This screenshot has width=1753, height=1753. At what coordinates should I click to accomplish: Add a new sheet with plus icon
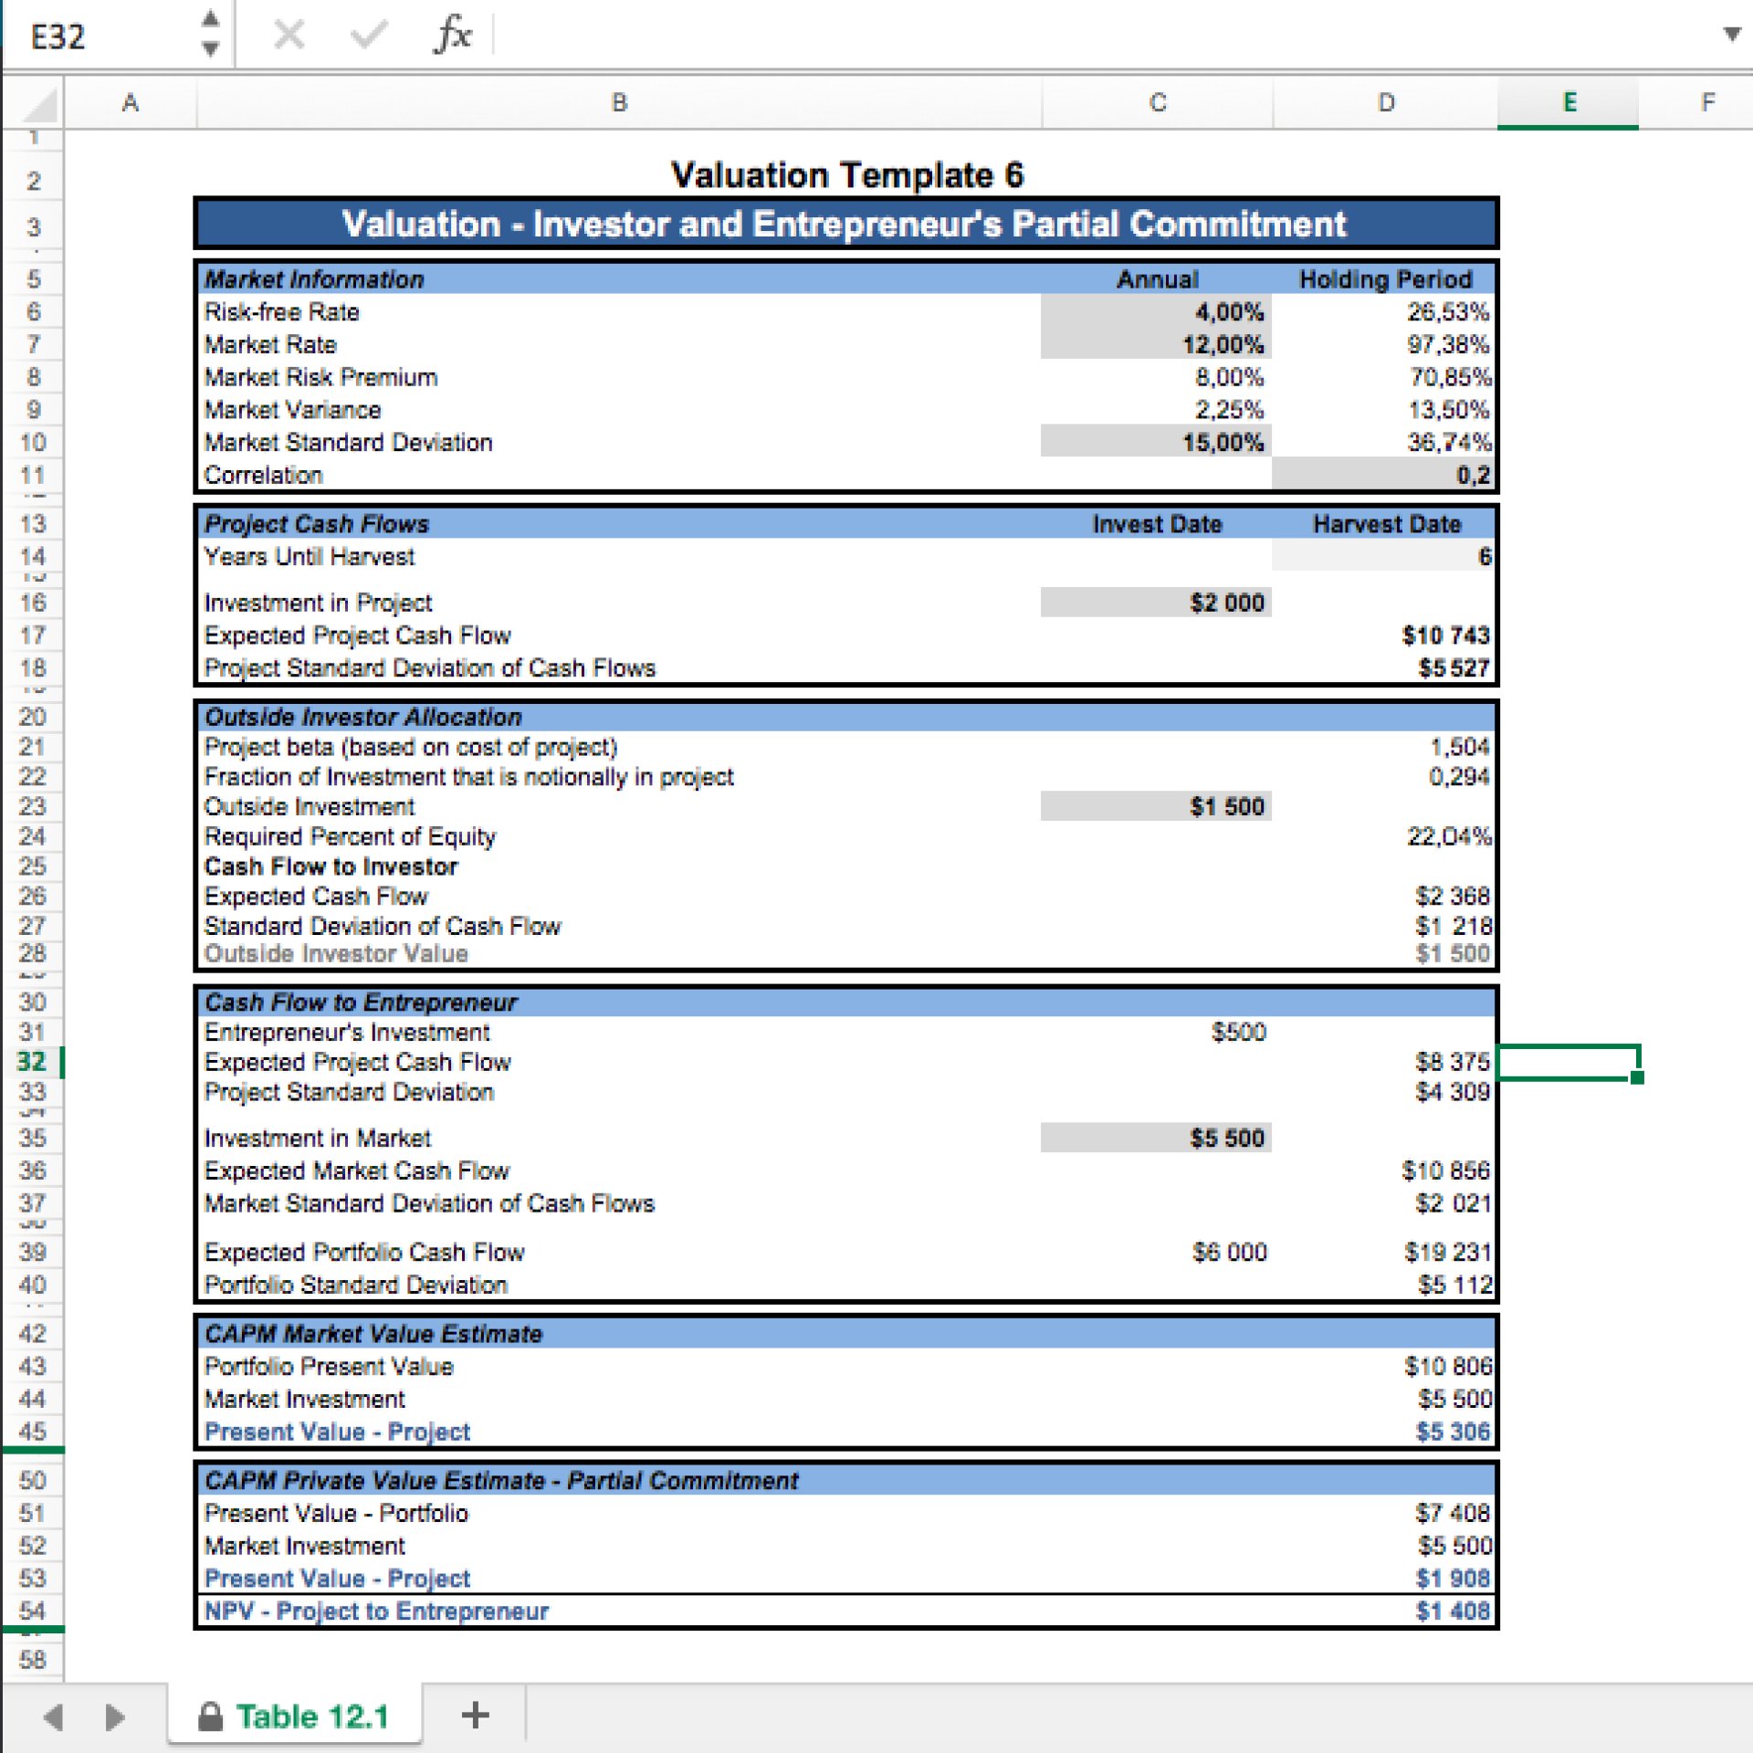pos(475,1716)
